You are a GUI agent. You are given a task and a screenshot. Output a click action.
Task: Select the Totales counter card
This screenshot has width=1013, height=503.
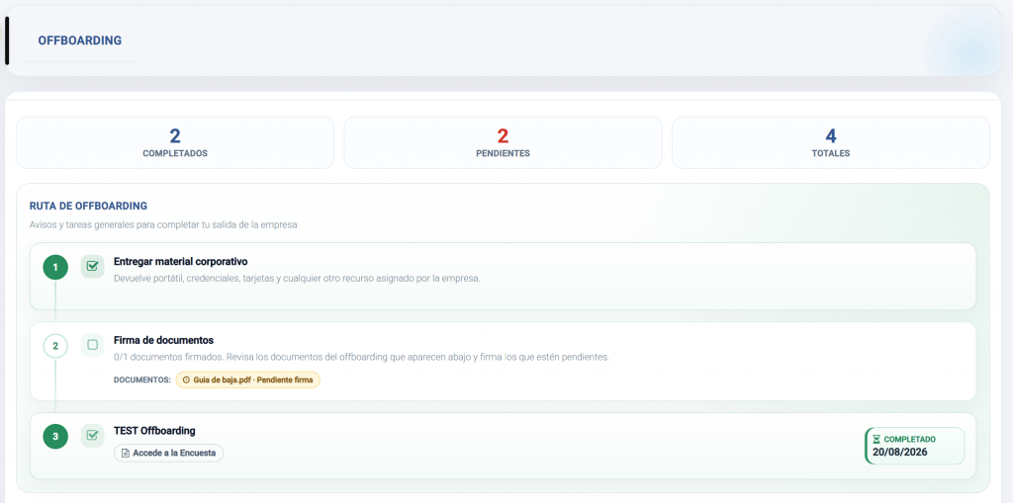tap(831, 142)
